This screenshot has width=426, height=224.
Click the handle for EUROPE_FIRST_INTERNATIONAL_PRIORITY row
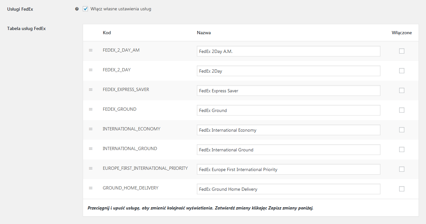91,168
